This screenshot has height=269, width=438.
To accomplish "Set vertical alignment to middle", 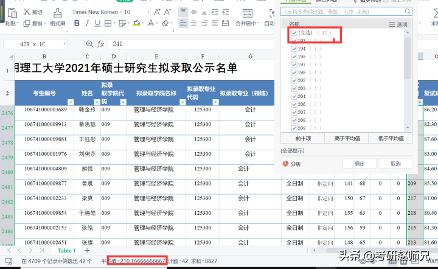I will pyautogui.click(x=194, y=12).
